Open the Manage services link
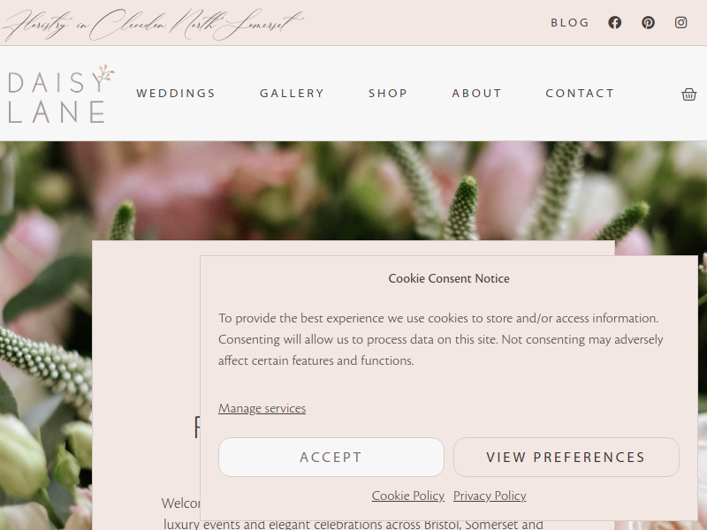707x530 pixels. click(x=262, y=408)
